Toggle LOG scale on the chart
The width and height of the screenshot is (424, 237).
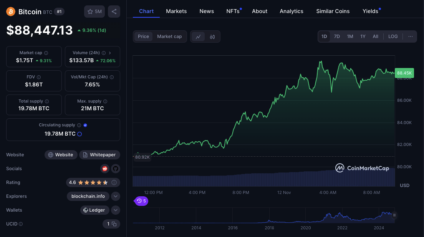(x=393, y=36)
